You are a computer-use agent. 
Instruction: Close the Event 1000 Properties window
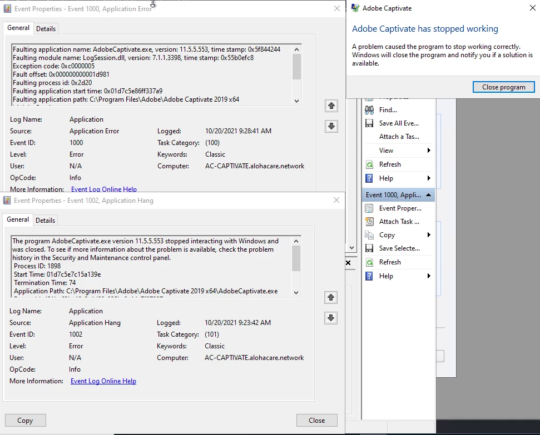click(337, 8)
